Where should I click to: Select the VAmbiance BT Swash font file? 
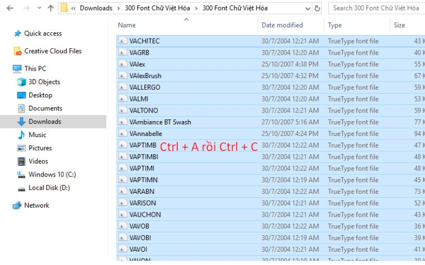point(160,122)
